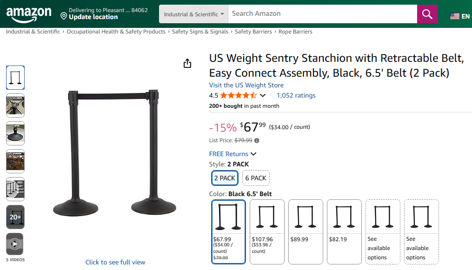Click the share icon above product image

coord(187,63)
